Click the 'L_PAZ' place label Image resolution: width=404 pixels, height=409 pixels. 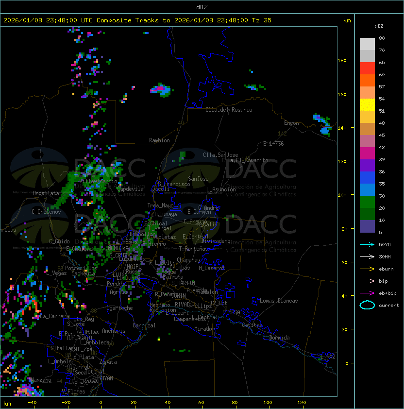[x=328, y=357]
